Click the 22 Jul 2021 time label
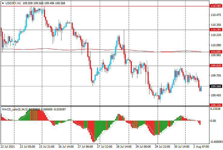 click(8, 147)
